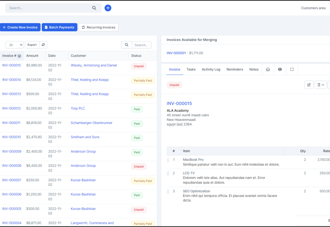330x227 pixels.
Task: Open the Invoice # column sort dropdown
Action: point(20,56)
